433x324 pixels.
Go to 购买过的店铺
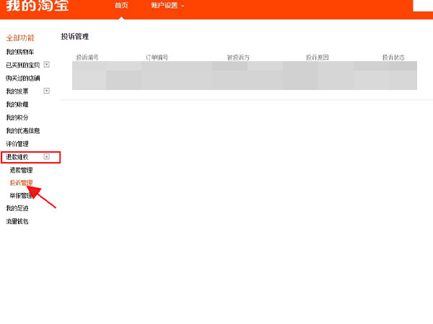click(x=22, y=78)
